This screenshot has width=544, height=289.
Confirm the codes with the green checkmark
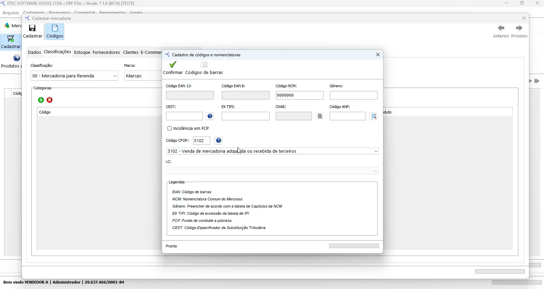point(173,68)
